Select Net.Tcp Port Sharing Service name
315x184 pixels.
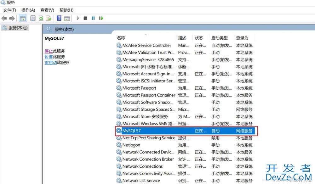coord(149,138)
